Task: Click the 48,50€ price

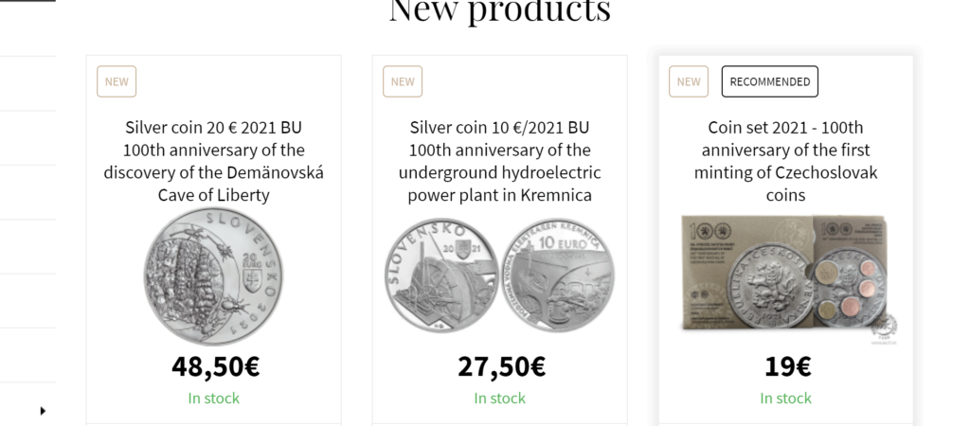Action: 215,365
